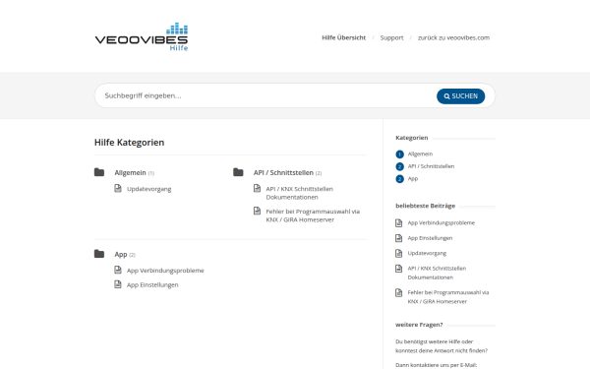Click the SUCHEN search button
The width and height of the screenshot is (590, 369).
pyautogui.click(x=460, y=96)
